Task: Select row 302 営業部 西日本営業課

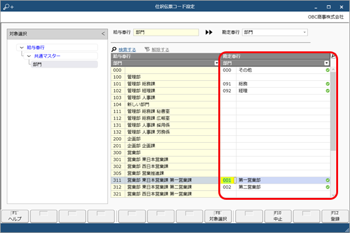Action: pyautogui.click(x=166, y=167)
